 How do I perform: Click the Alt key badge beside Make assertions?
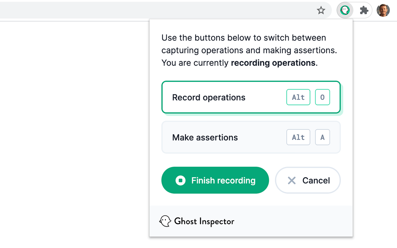coord(298,137)
